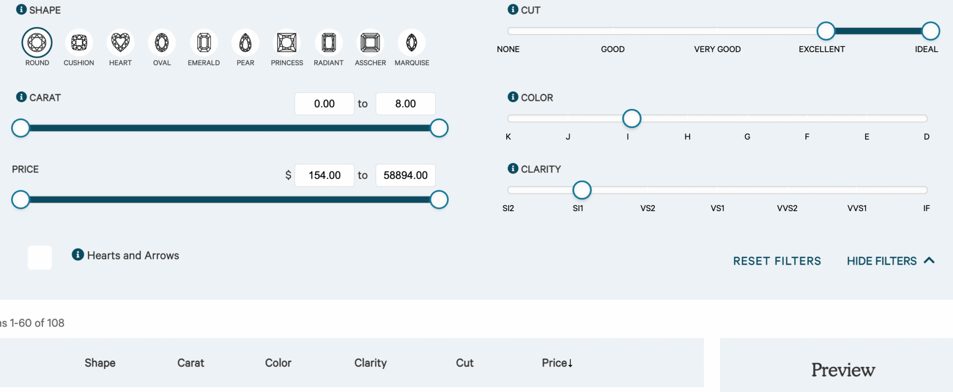
Task: Click the Clarity column header
Action: 370,363
